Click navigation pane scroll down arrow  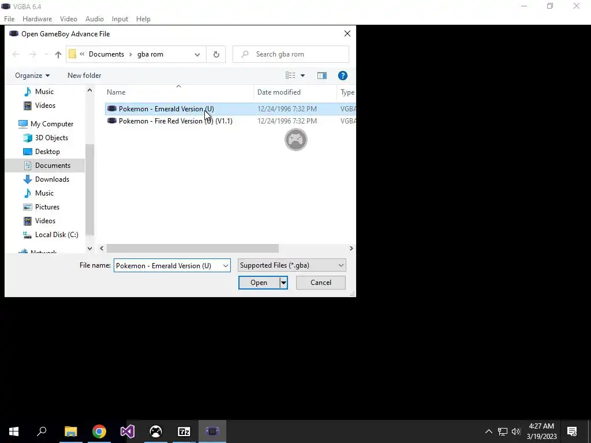coord(89,248)
